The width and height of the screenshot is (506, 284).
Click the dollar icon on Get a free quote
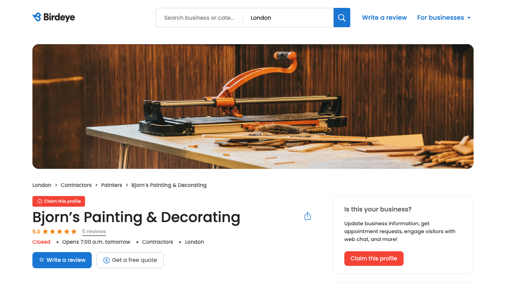click(106, 260)
